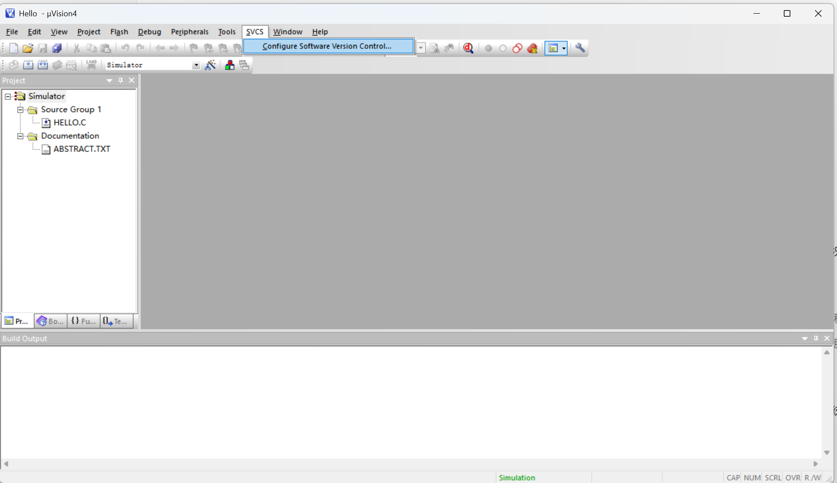Close the Build Output panel

click(827, 338)
